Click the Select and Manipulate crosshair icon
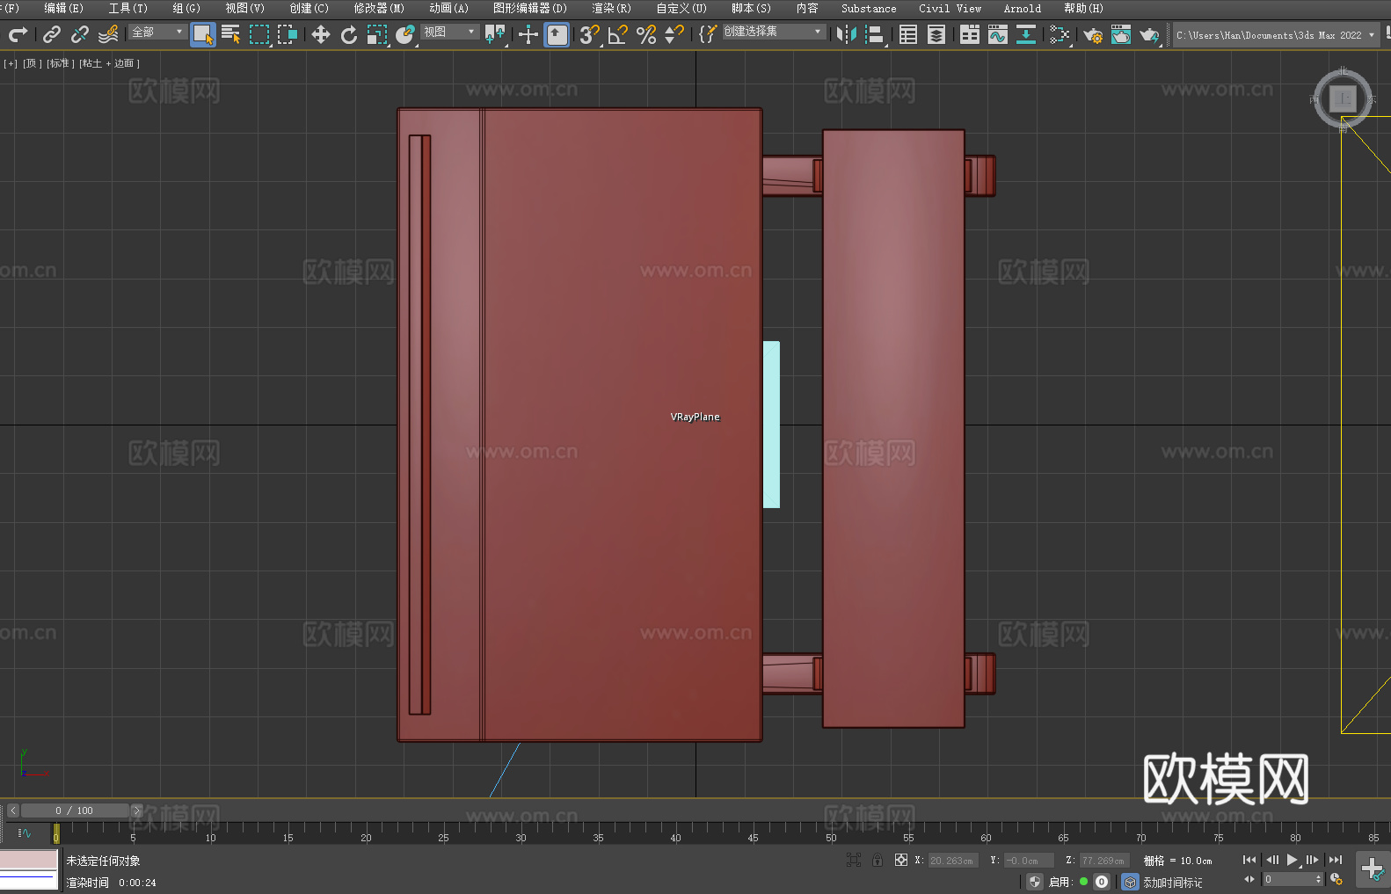Image resolution: width=1391 pixels, height=894 pixels. pos(528,34)
